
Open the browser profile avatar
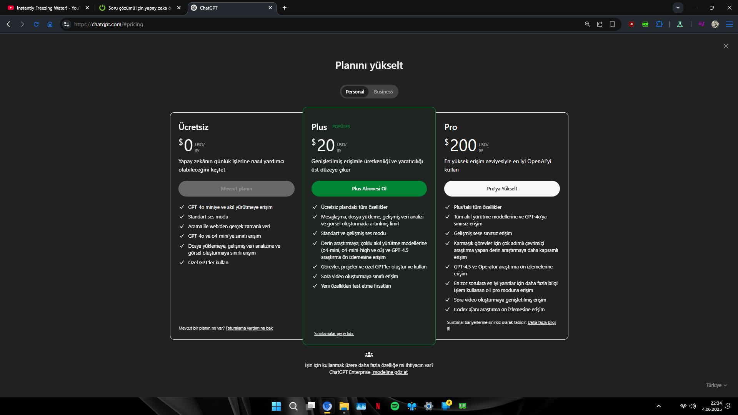pos(715,24)
